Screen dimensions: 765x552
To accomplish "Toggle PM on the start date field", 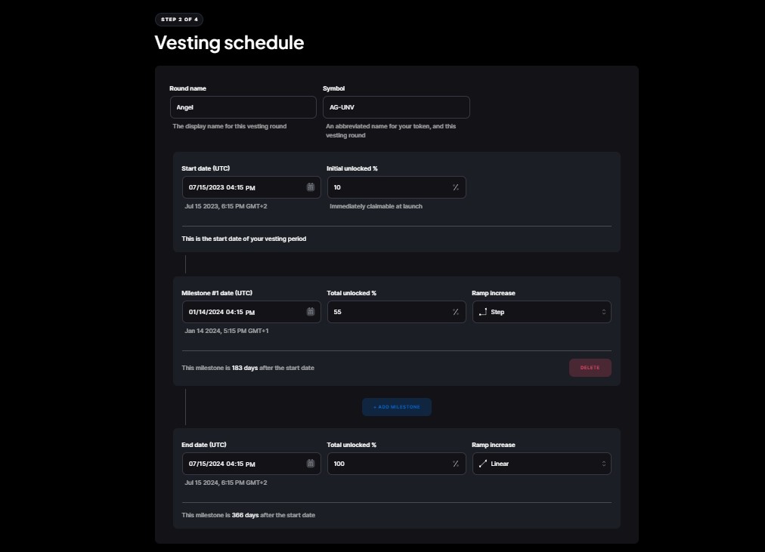I will [249, 187].
